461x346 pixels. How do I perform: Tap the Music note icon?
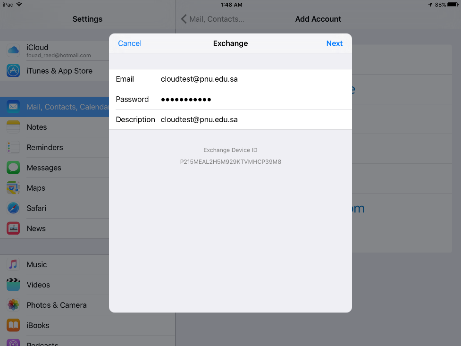point(13,264)
